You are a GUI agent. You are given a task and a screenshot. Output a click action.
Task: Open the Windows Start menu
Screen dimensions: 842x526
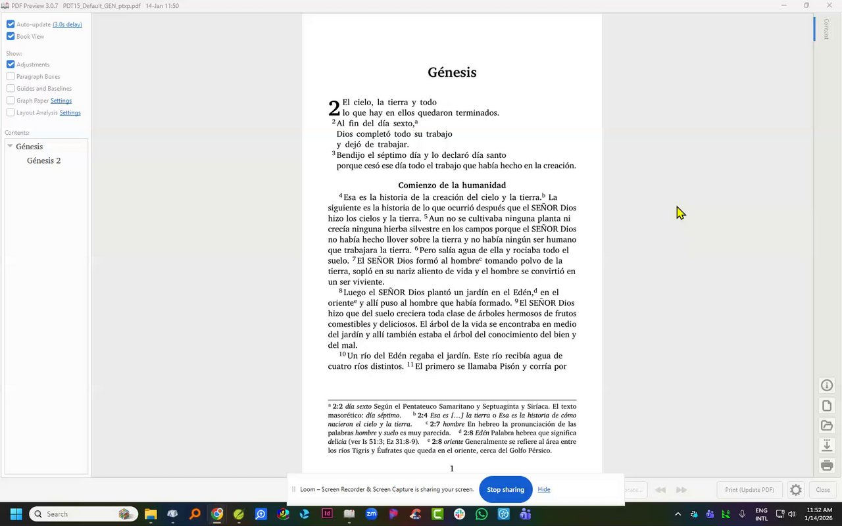(16, 514)
